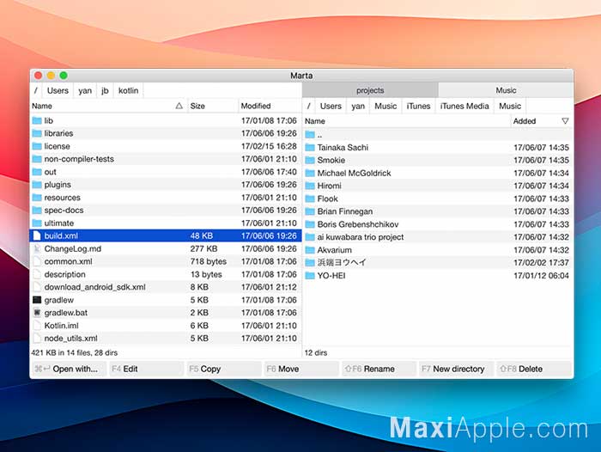
Task: Toggle the Added column sort descending arrow
Action: coord(565,121)
